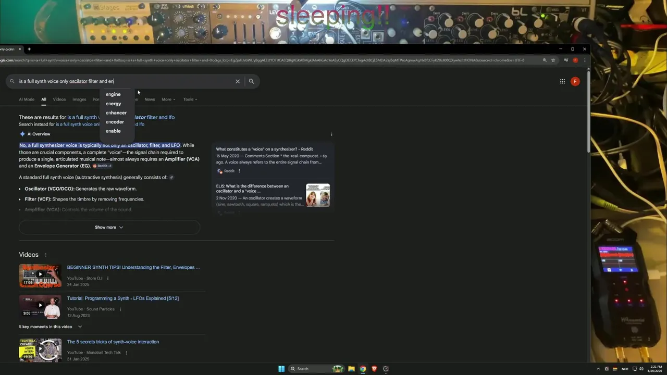Open the clock-like app in taskbar

pos(386,369)
